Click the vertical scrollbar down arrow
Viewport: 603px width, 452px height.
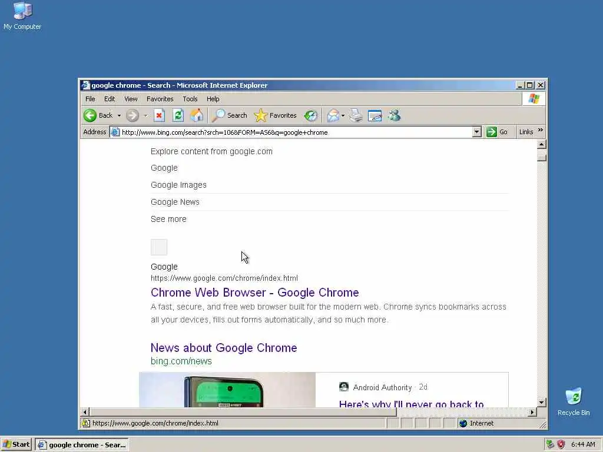pyautogui.click(x=542, y=403)
